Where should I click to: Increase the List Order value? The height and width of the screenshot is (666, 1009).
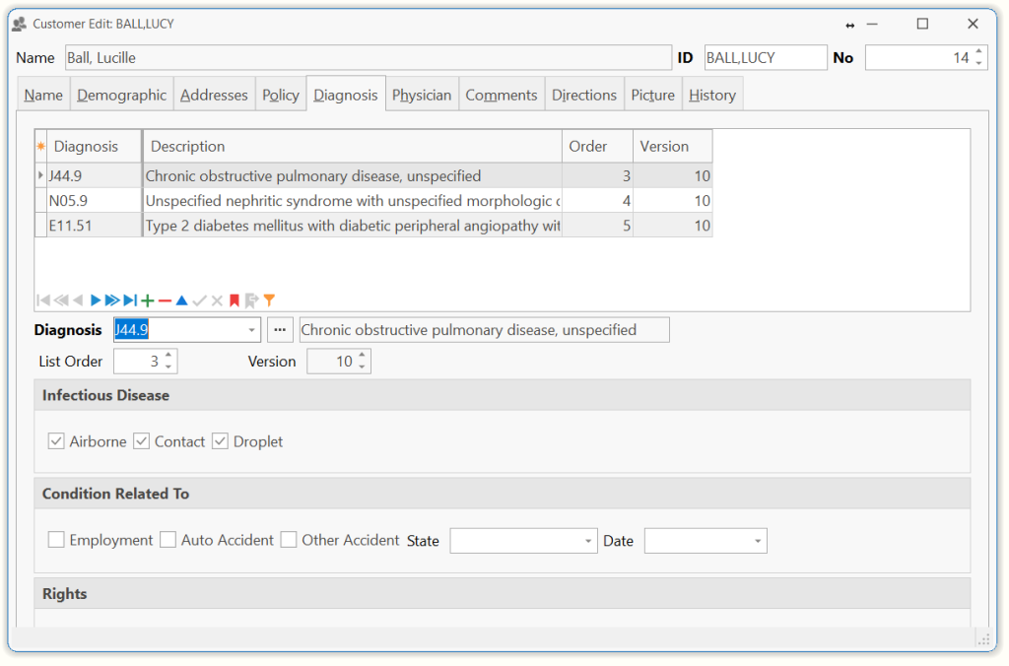pos(169,356)
